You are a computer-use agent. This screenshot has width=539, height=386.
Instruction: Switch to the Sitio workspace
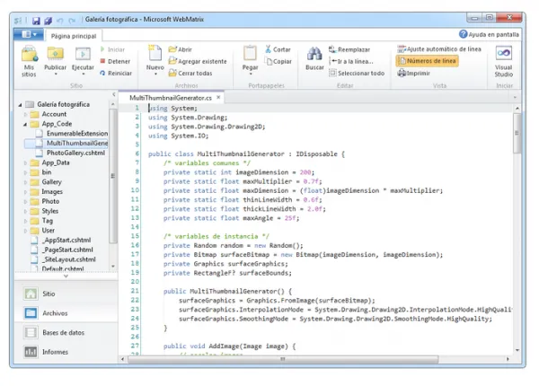[x=66, y=294]
